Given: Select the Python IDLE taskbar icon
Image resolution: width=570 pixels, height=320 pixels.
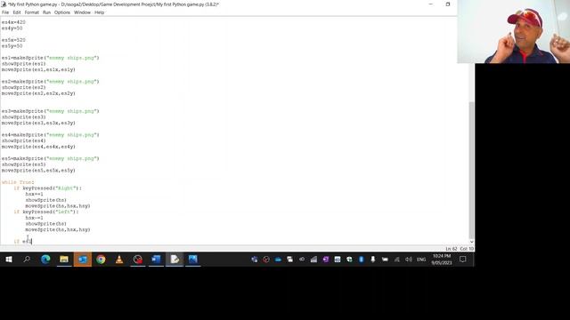Looking at the screenshot, I should coord(175,259).
